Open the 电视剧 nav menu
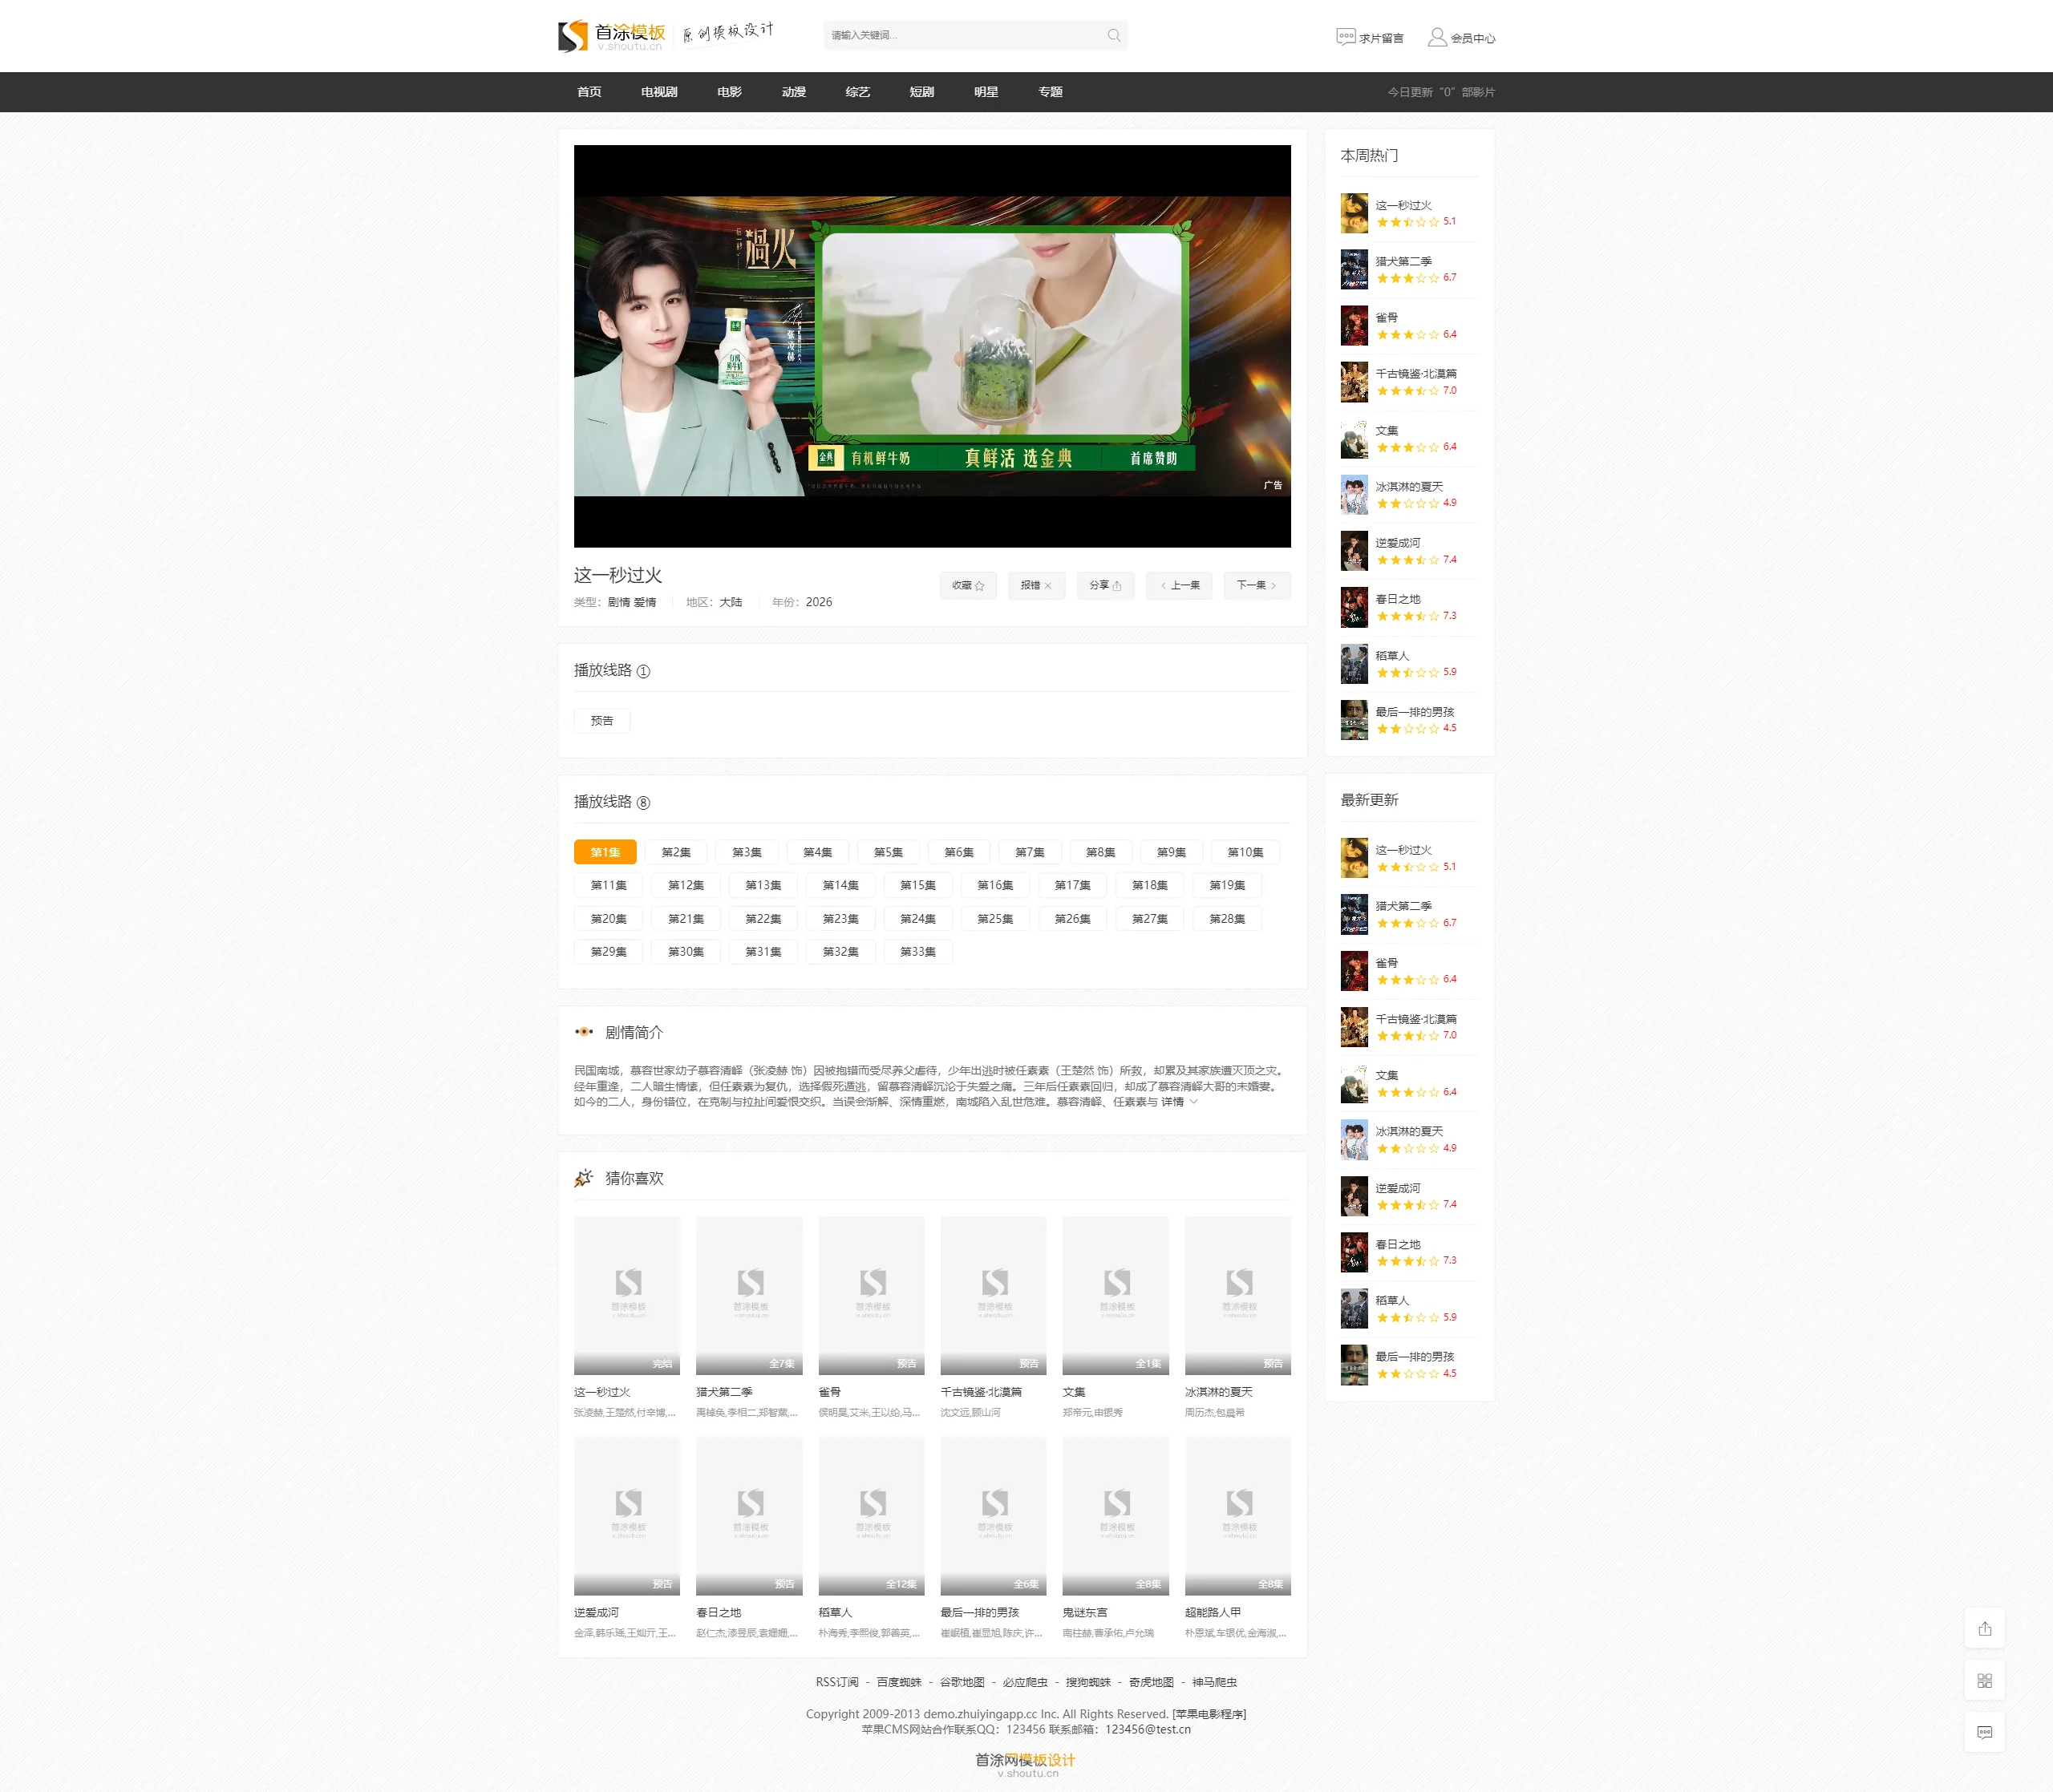Viewport: 2053px width, 1792px height. click(659, 92)
